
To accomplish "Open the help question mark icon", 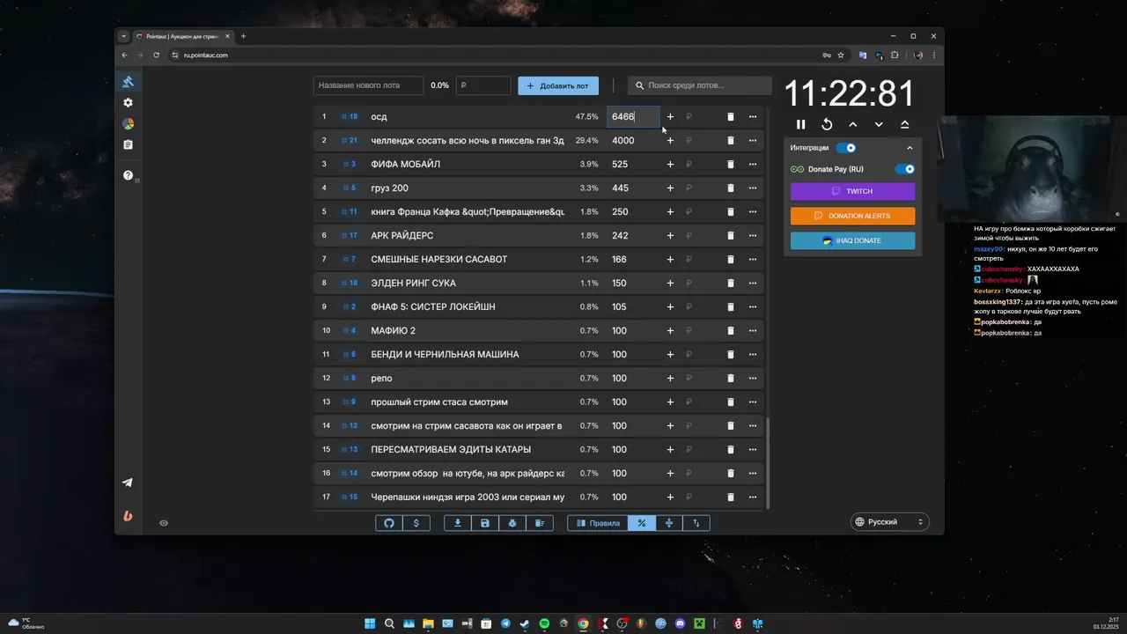I will [x=128, y=175].
